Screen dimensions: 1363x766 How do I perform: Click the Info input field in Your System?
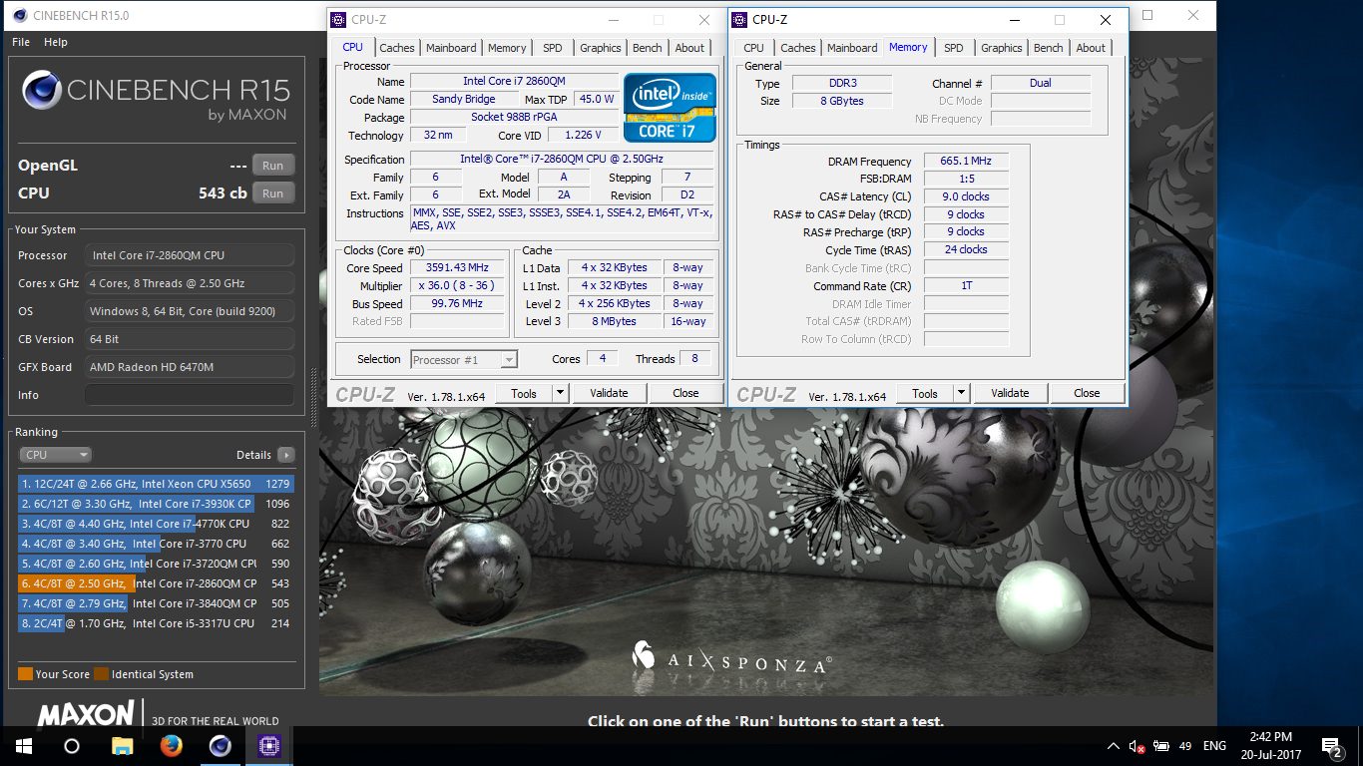[x=190, y=395]
